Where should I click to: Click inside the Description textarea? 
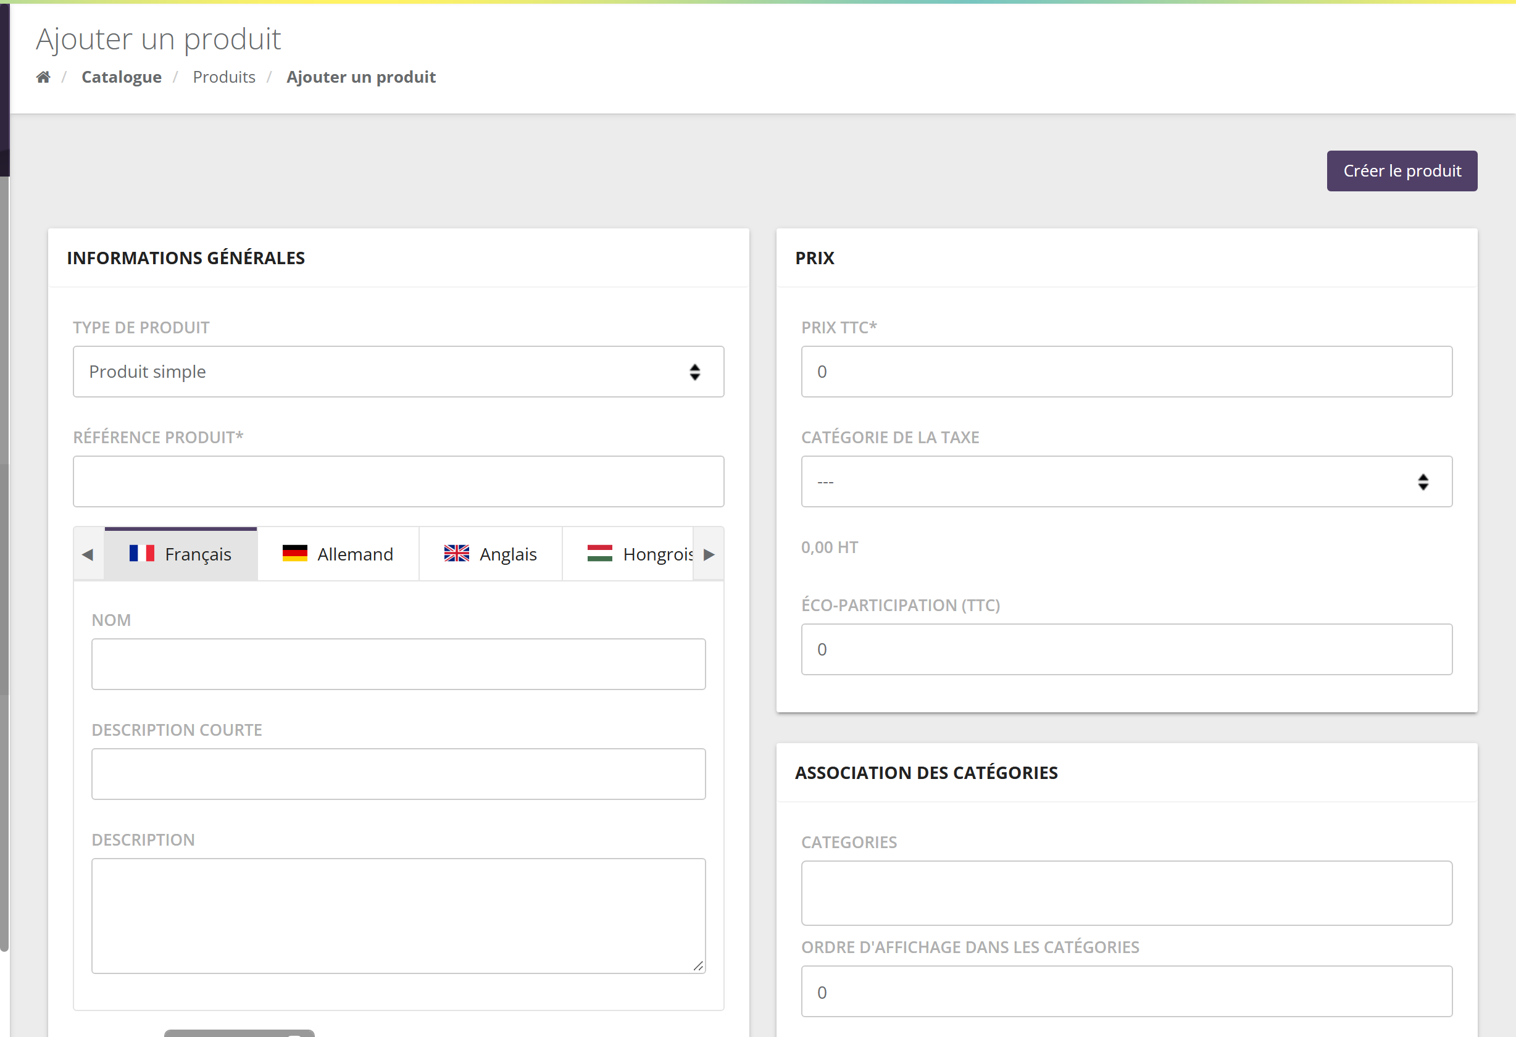[x=399, y=915]
